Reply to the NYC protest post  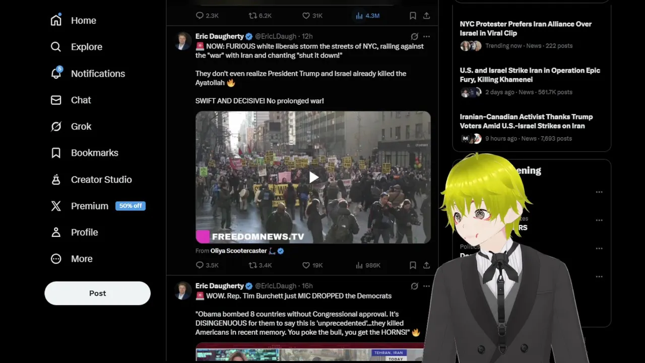coord(207,265)
